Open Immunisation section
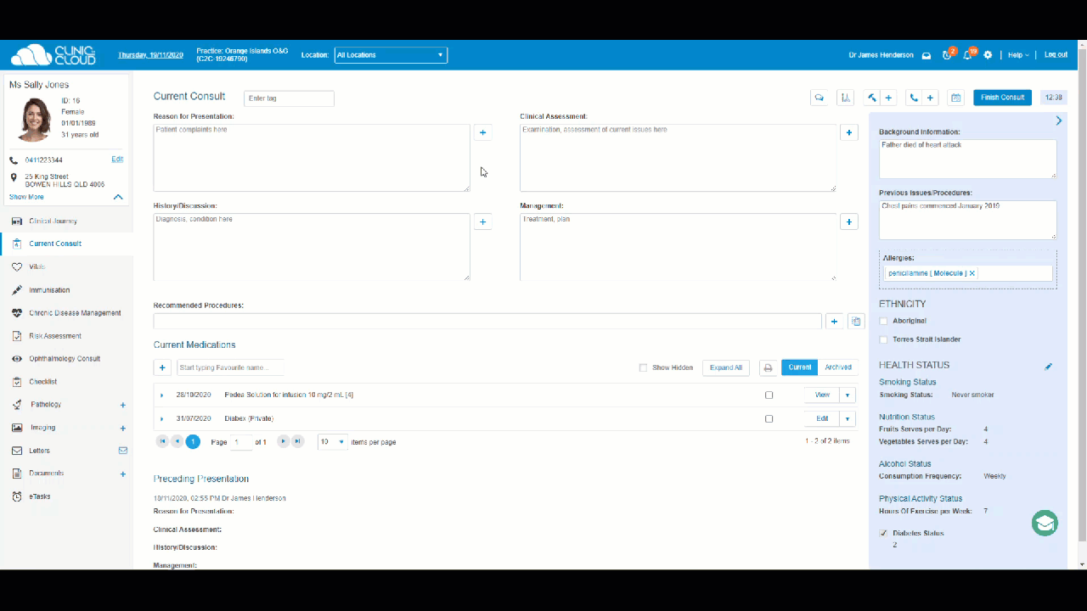Viewport: 1087px width, 611px height. pyautogui.click(x=49, y=290)
